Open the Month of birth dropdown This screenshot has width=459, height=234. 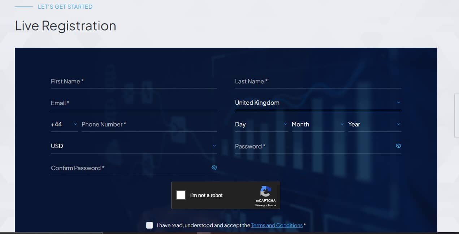[318, 125]
